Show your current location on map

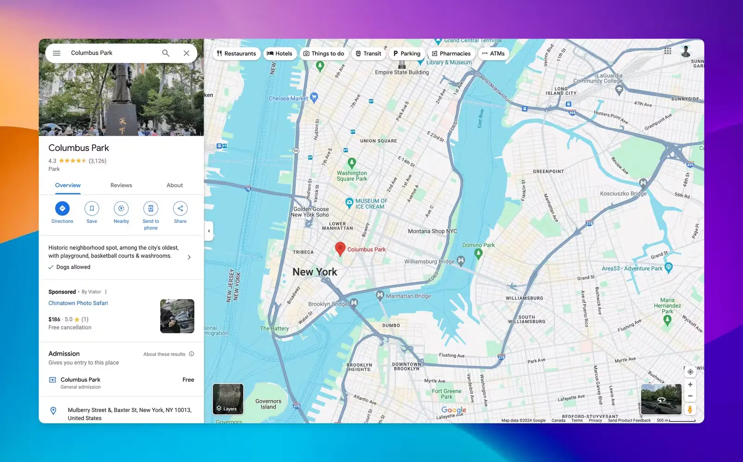tap(690, 371)
